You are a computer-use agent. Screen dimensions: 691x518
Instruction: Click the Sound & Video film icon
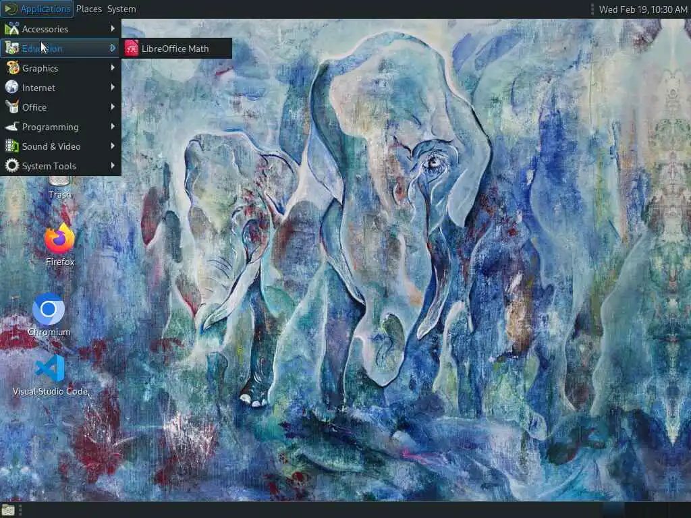click(x=12, y=146)
